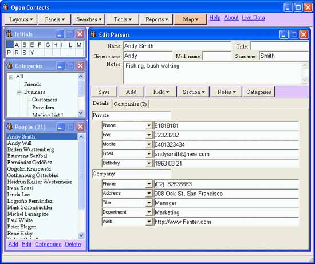Open the Field dropdown button
The width and height of the screenshot is (315, 264).
(161, 92)
